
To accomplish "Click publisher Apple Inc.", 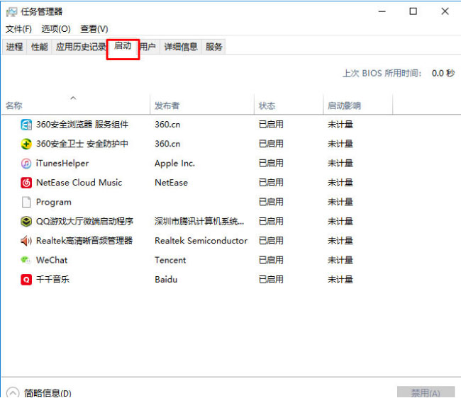I will coord(174,163).
